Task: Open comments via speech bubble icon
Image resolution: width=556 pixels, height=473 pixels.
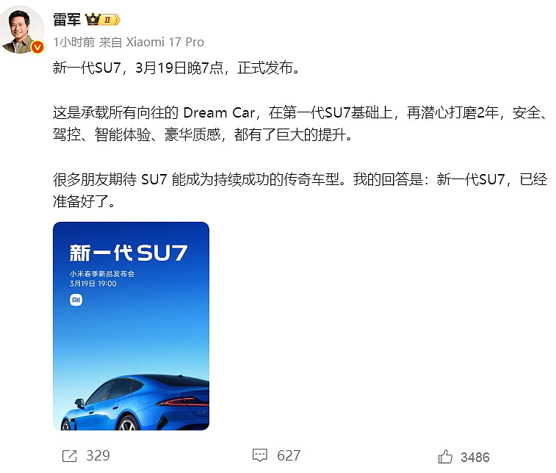Action: coord(259,455)
